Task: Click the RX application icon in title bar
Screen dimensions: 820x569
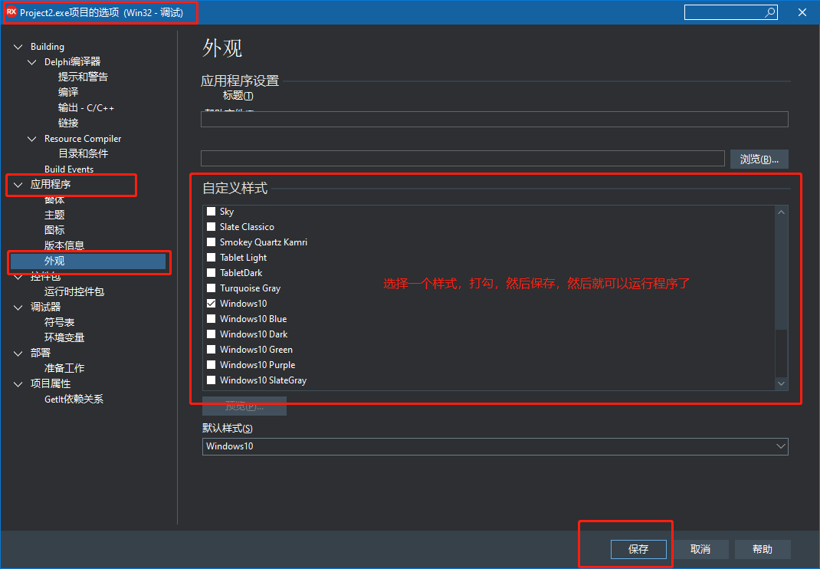Action: coord(11,12)
